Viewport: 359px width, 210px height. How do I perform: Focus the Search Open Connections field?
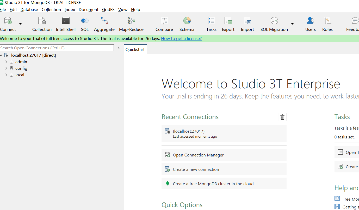[x=57, y=48]
